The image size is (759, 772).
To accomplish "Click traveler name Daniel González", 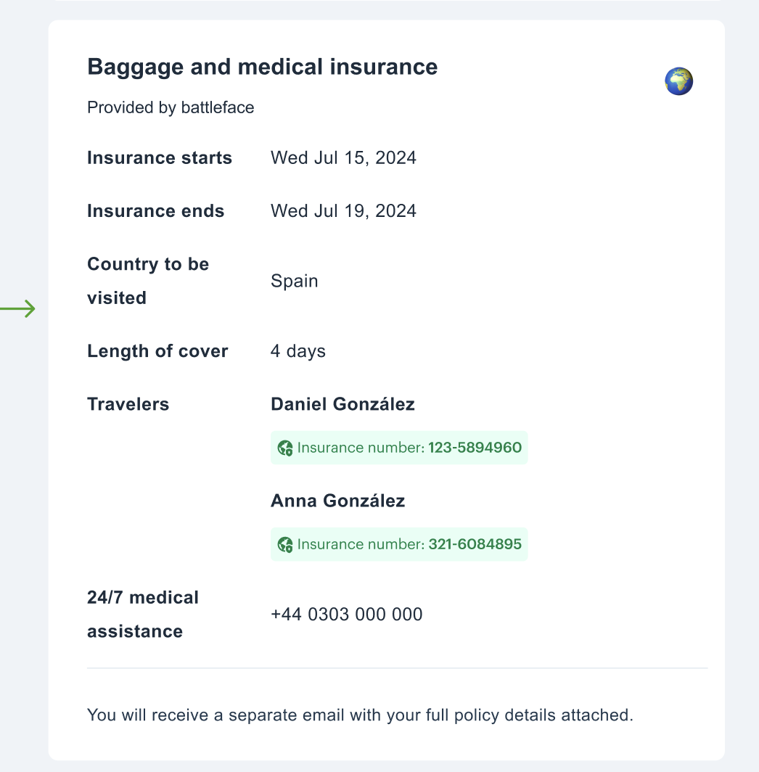I will click(x=342, y=404).
